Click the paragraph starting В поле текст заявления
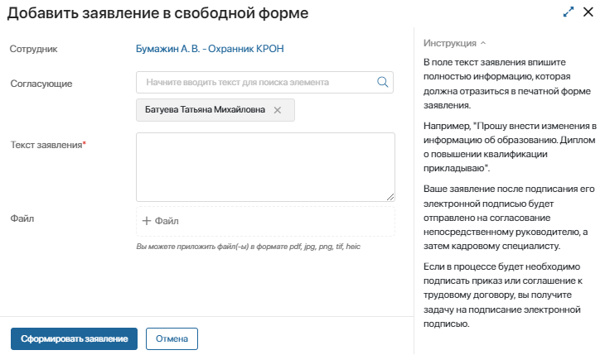Image resolution: width=605 pixels, height=355 pixels. click(507, 84)
